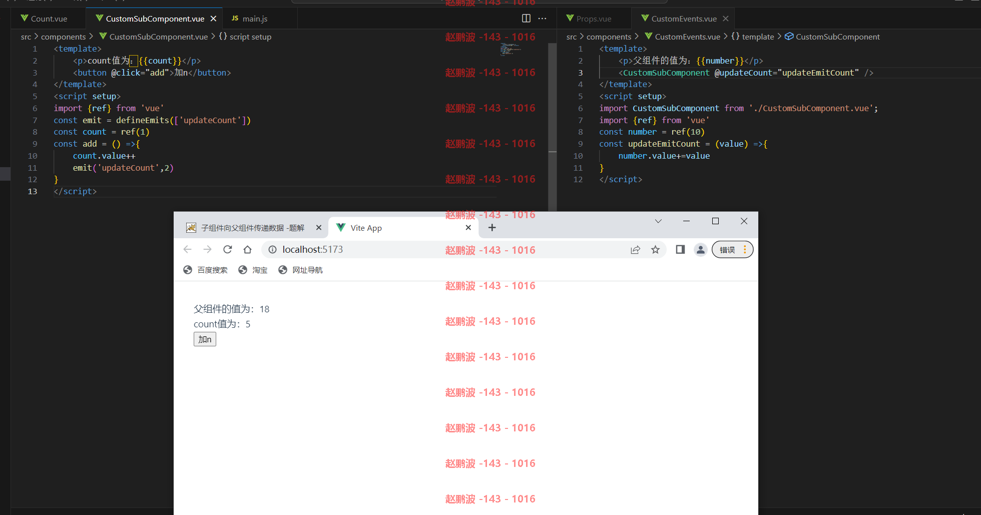Click 'defineEmits' on line 7 in left editor
The image size is (981, 515).
point(143,120)
